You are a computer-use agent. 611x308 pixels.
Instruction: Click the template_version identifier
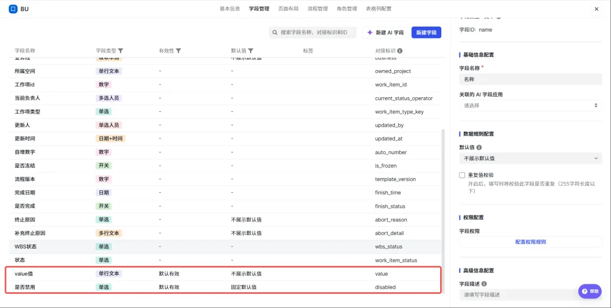pos(395,179)
